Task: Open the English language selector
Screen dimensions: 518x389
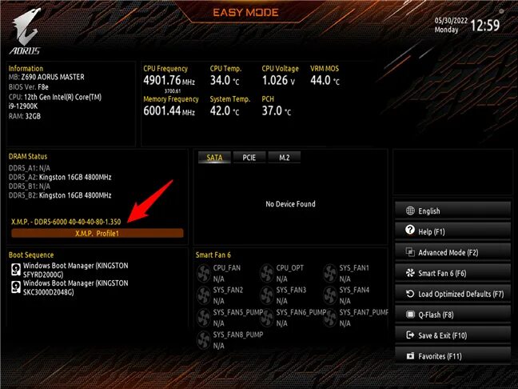Action: click(x=452, y=211)
